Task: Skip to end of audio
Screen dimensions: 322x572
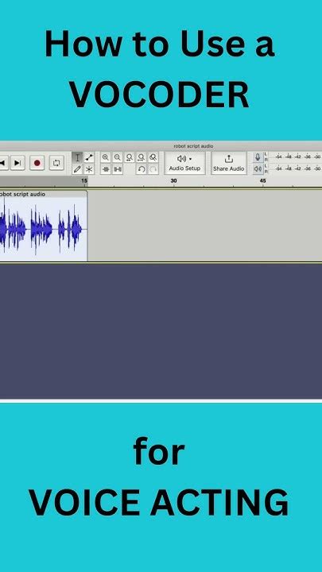Action: (x=17, y=163)
